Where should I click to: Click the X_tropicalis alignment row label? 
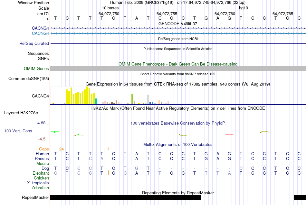click(38, 183)
